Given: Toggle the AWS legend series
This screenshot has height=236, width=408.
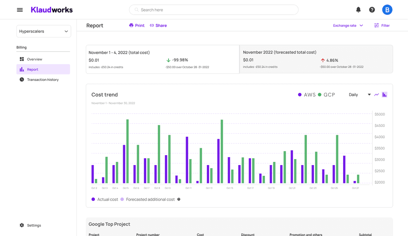Looking at the screenshot, I should tap(306, 95).
